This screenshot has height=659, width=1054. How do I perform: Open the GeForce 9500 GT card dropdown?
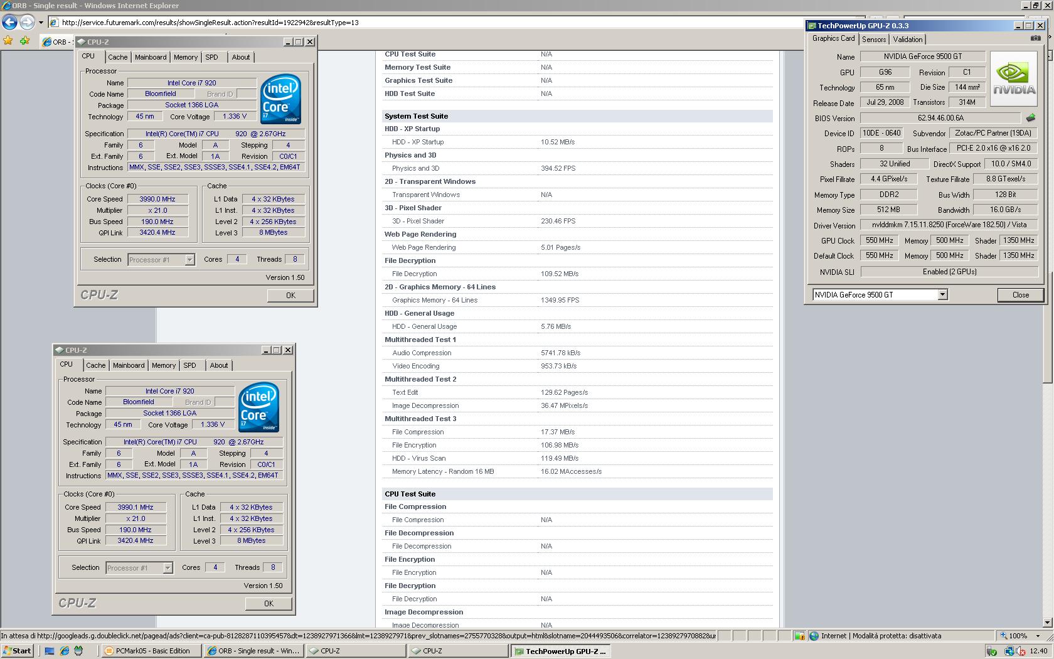click(x=942, y=294)
